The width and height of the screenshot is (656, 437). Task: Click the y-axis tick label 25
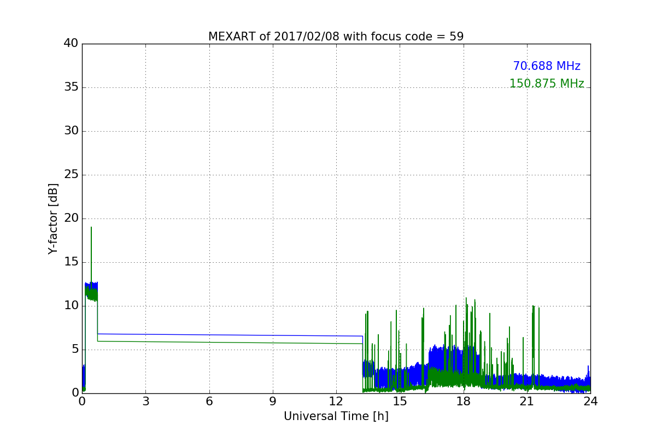click(x=71, y=175)
